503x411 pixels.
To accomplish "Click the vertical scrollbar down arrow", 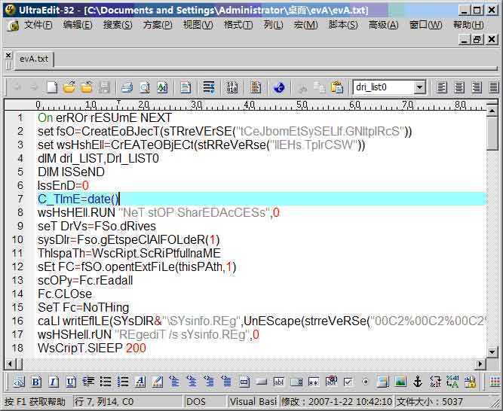I will coord(492,352).
